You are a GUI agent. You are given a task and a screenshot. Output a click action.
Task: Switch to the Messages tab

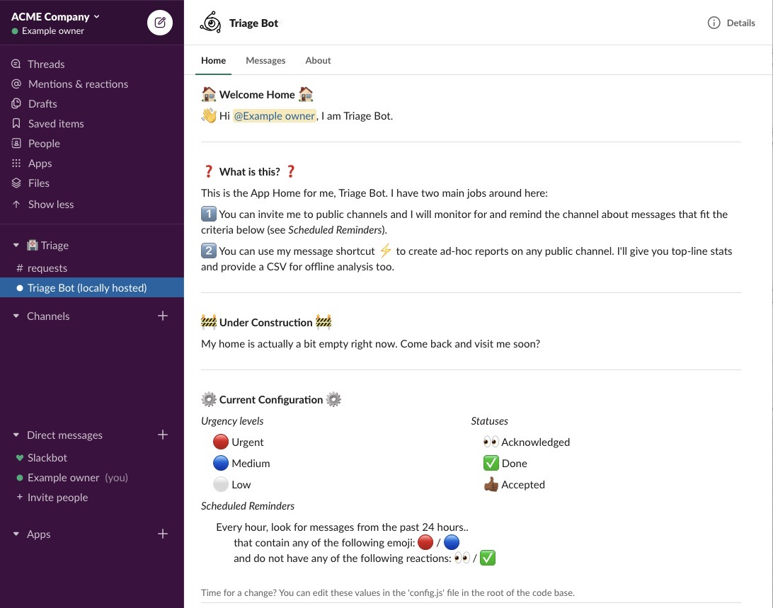click(265, 60)
